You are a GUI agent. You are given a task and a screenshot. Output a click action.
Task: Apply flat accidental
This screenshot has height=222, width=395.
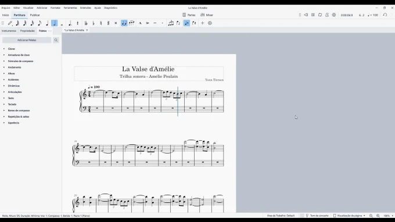pyautogui.click(x=94, y=23)
